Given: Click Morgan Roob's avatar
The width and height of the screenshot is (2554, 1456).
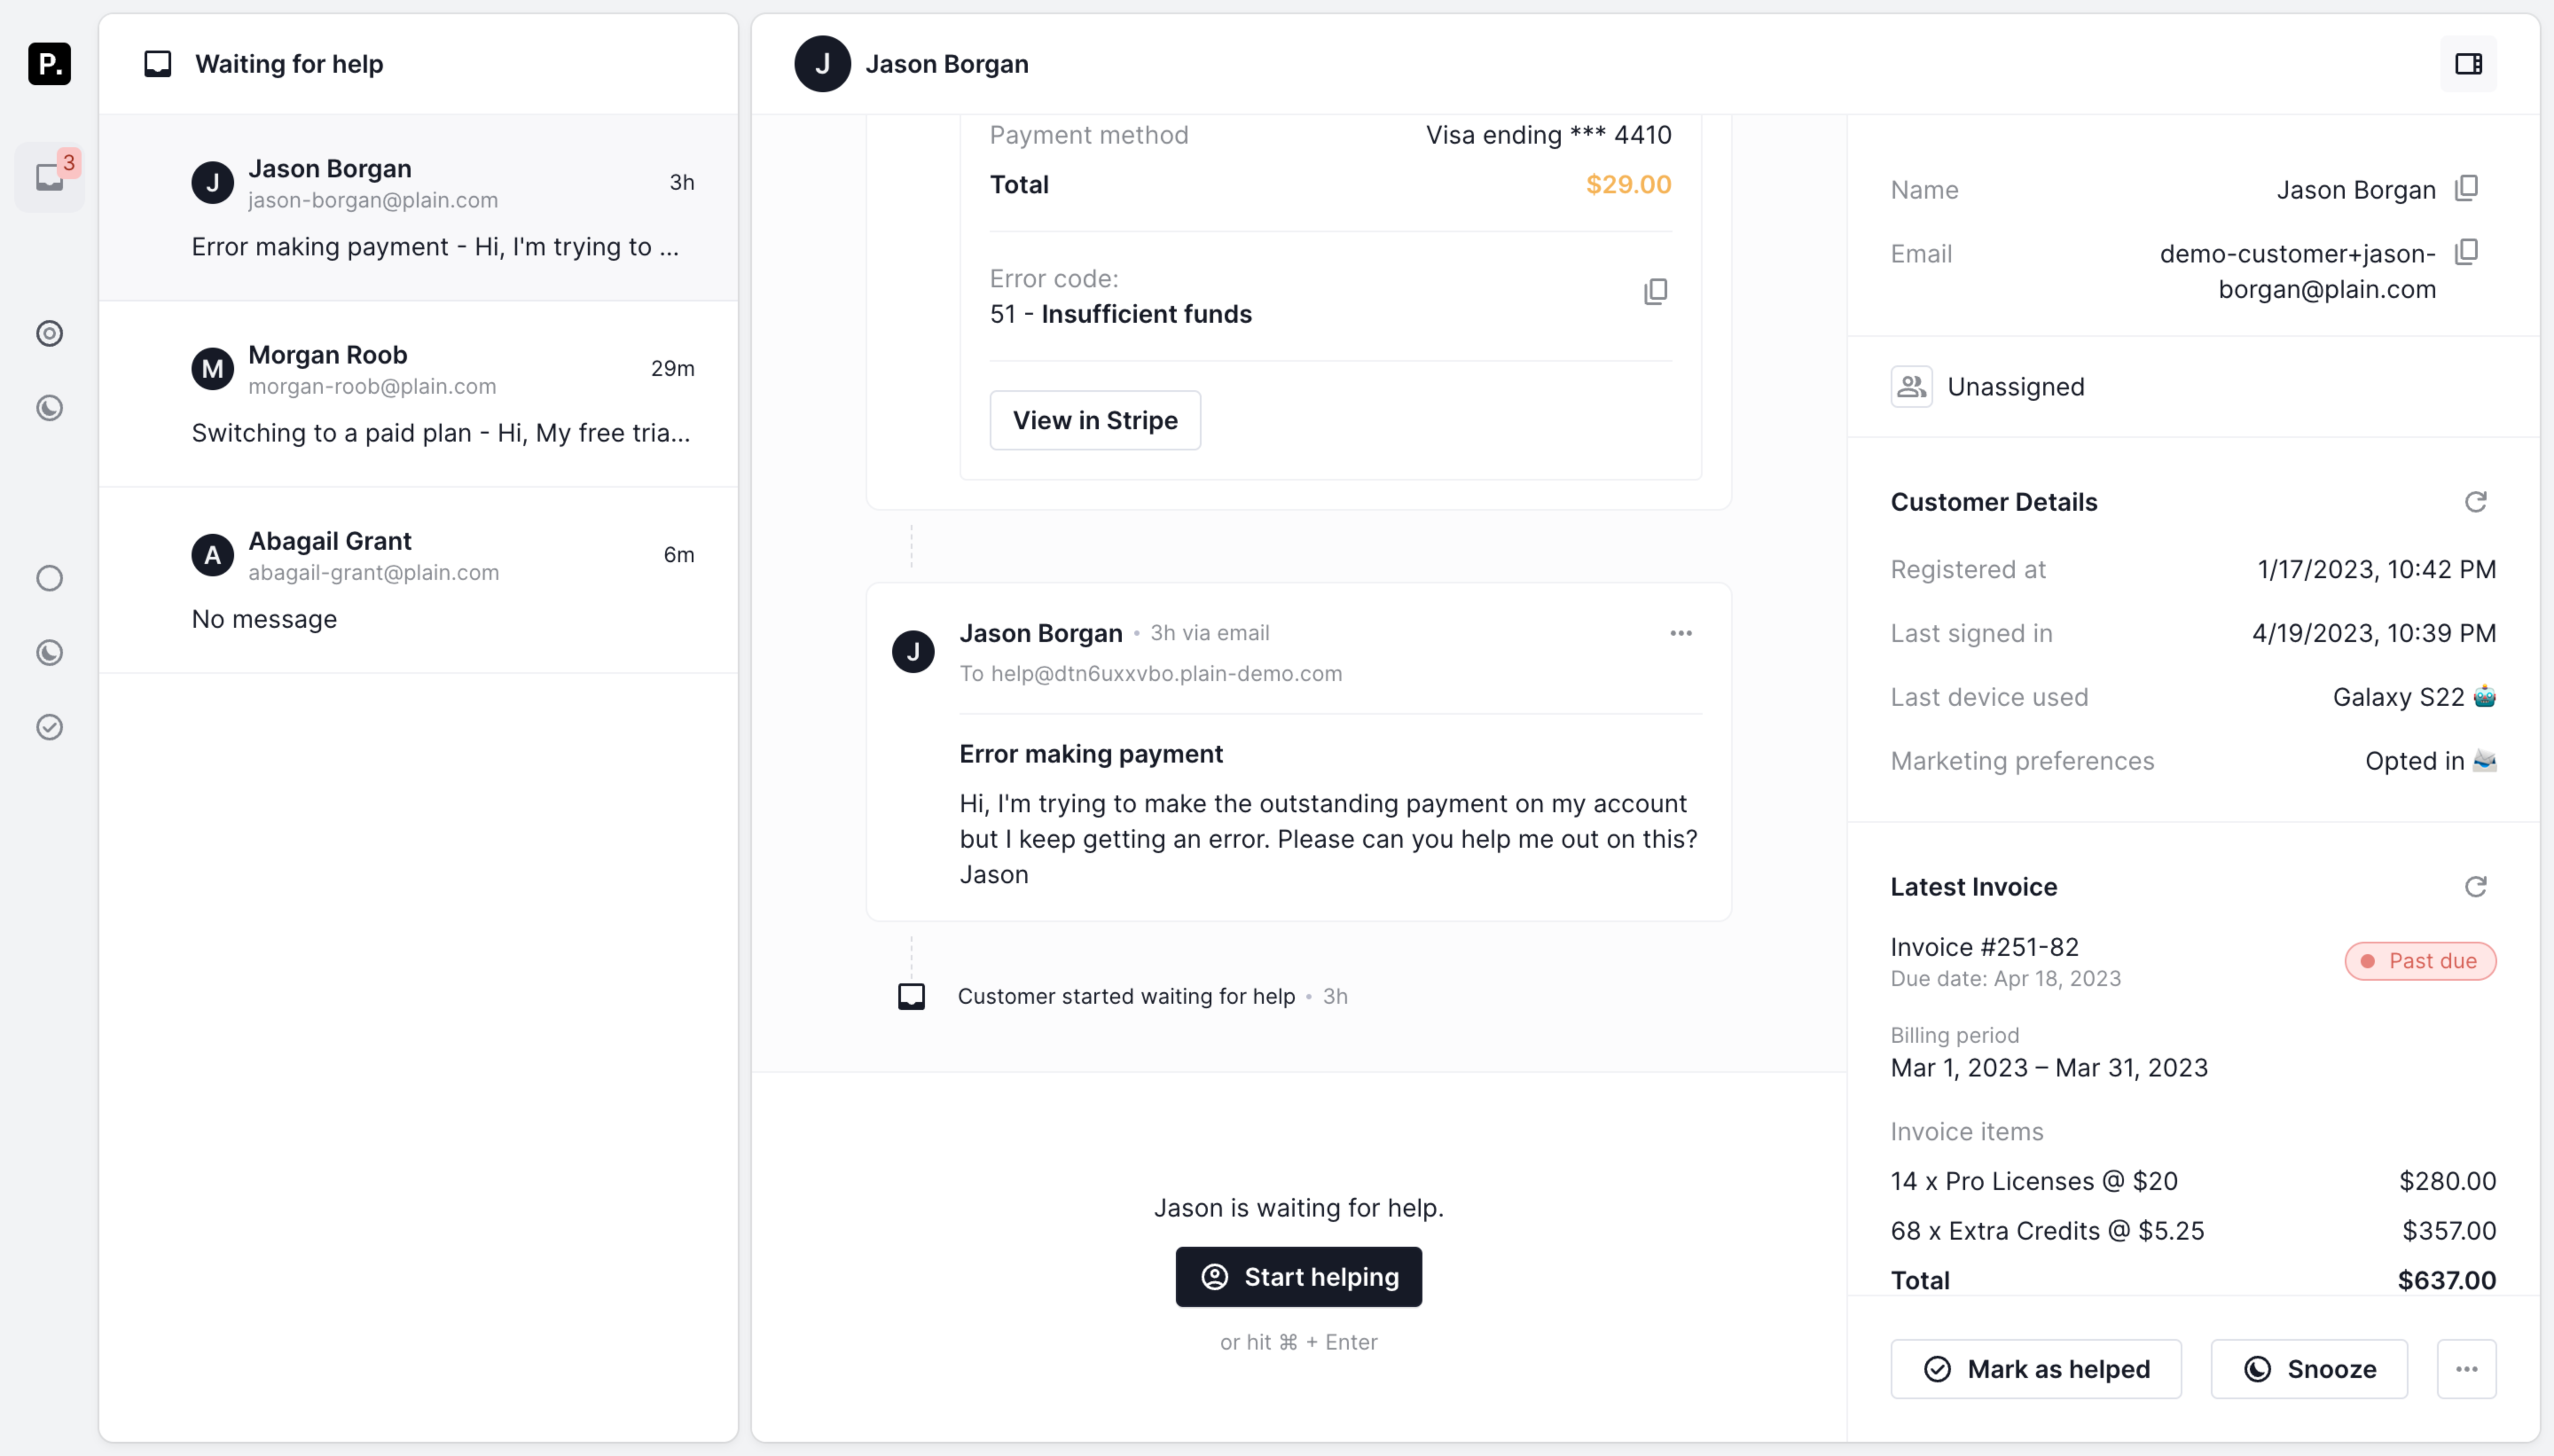Looking at the screenshot, I should [212, 369].
